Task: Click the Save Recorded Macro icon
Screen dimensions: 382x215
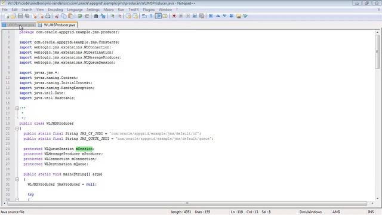Action: click(202, 16)
